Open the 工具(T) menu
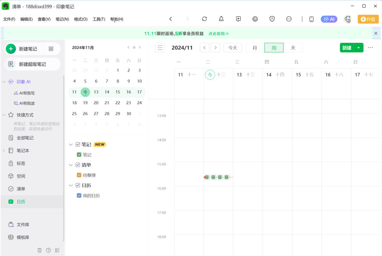The image size is (382, 256). click(99, 19)
